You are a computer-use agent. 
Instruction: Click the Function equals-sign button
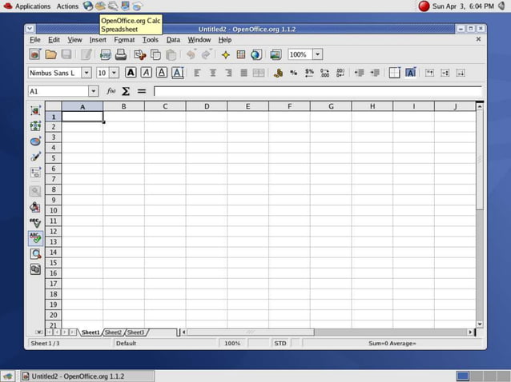(142, 91)
